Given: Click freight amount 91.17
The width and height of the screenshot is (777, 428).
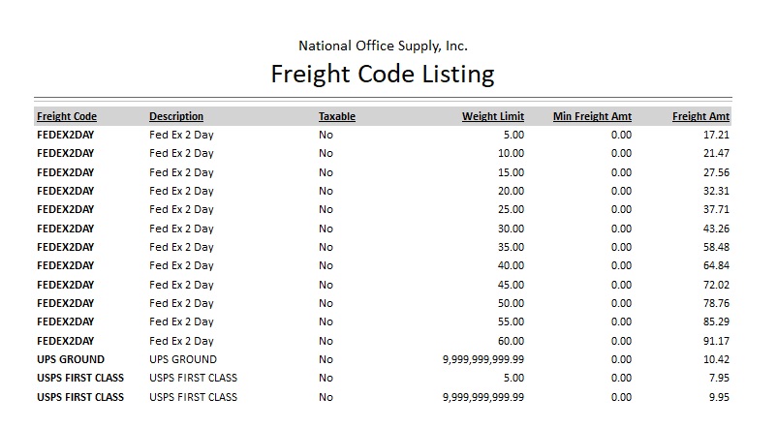Looking at the screenshot, I should point(716,341).
